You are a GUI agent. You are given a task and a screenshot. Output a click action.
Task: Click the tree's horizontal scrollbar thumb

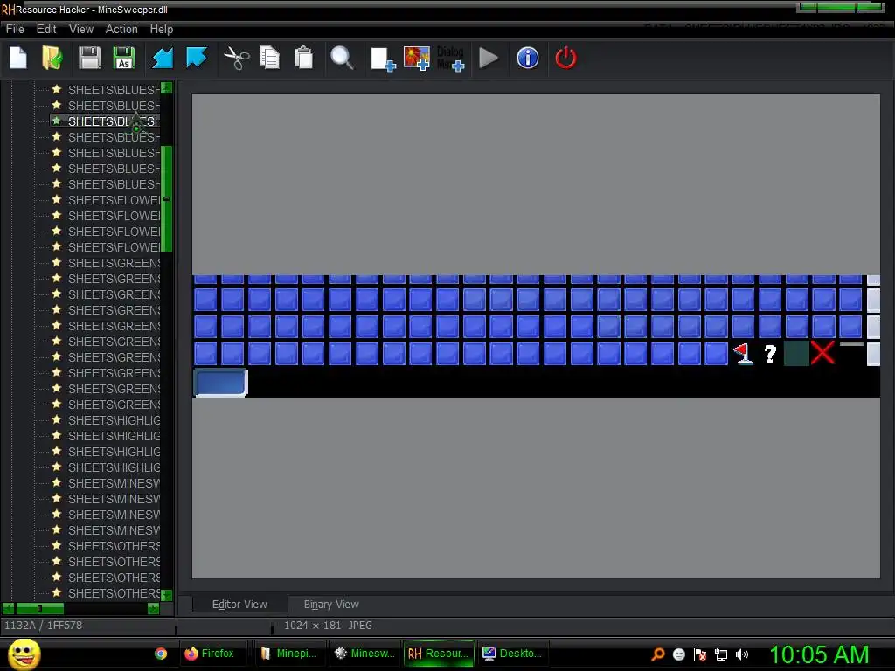coord(39,609)
